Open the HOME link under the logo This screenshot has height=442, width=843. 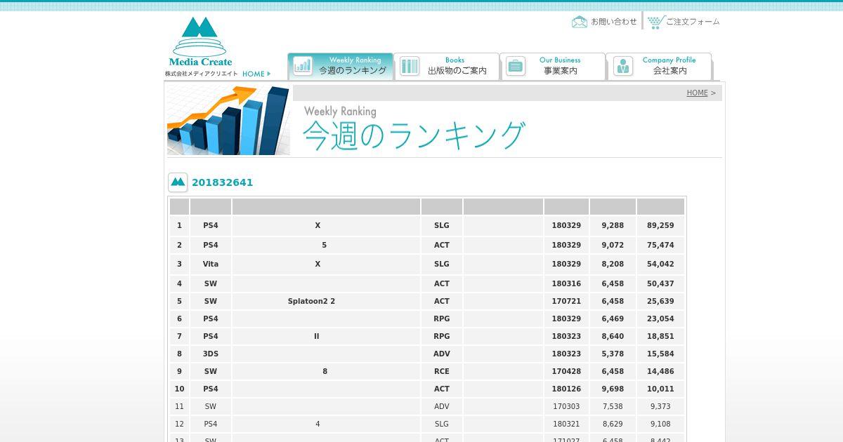256,74
